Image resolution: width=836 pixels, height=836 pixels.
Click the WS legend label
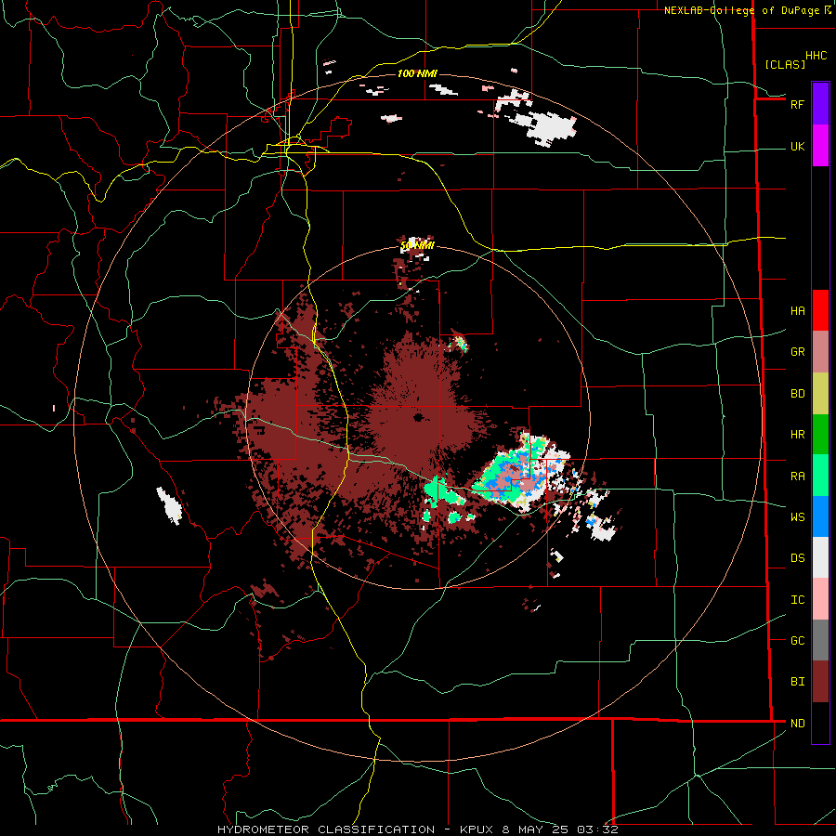(x=797, y=516)
